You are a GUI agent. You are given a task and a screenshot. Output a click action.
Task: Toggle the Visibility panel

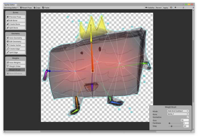150,8
